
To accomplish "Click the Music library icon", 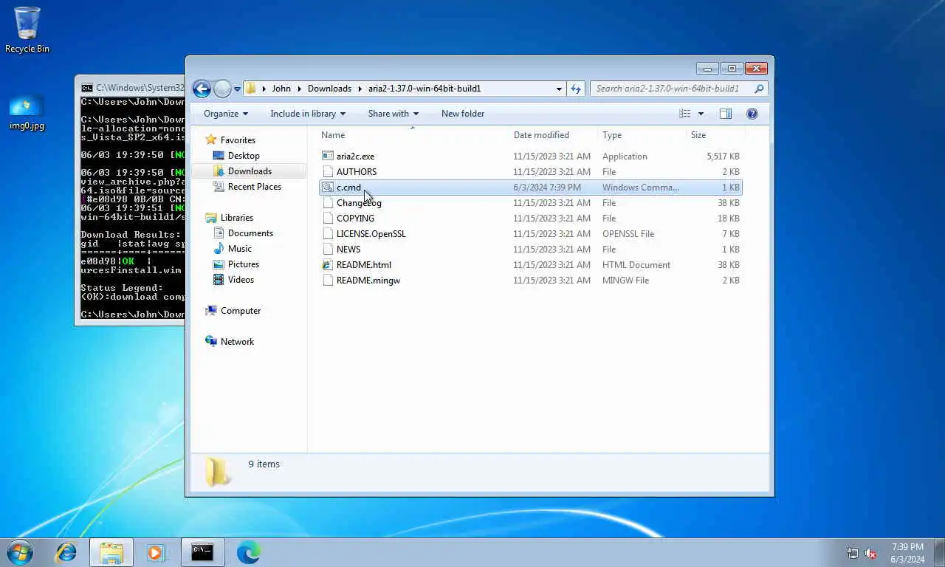I will [219, 249].
